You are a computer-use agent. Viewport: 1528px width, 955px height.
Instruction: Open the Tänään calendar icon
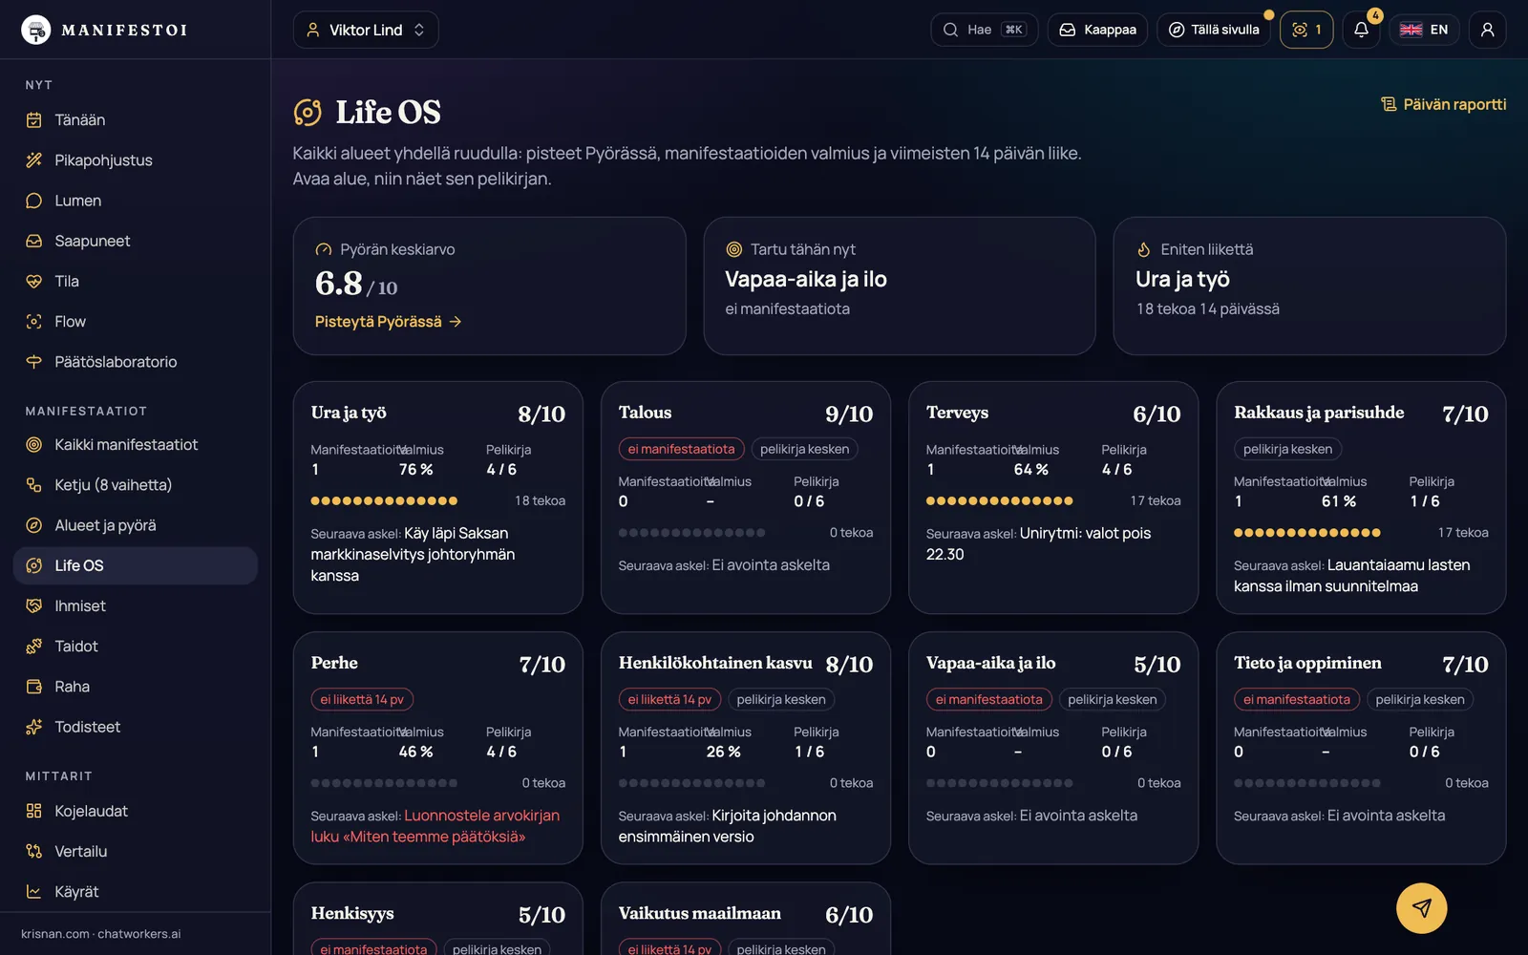click(x=34, y=120)
